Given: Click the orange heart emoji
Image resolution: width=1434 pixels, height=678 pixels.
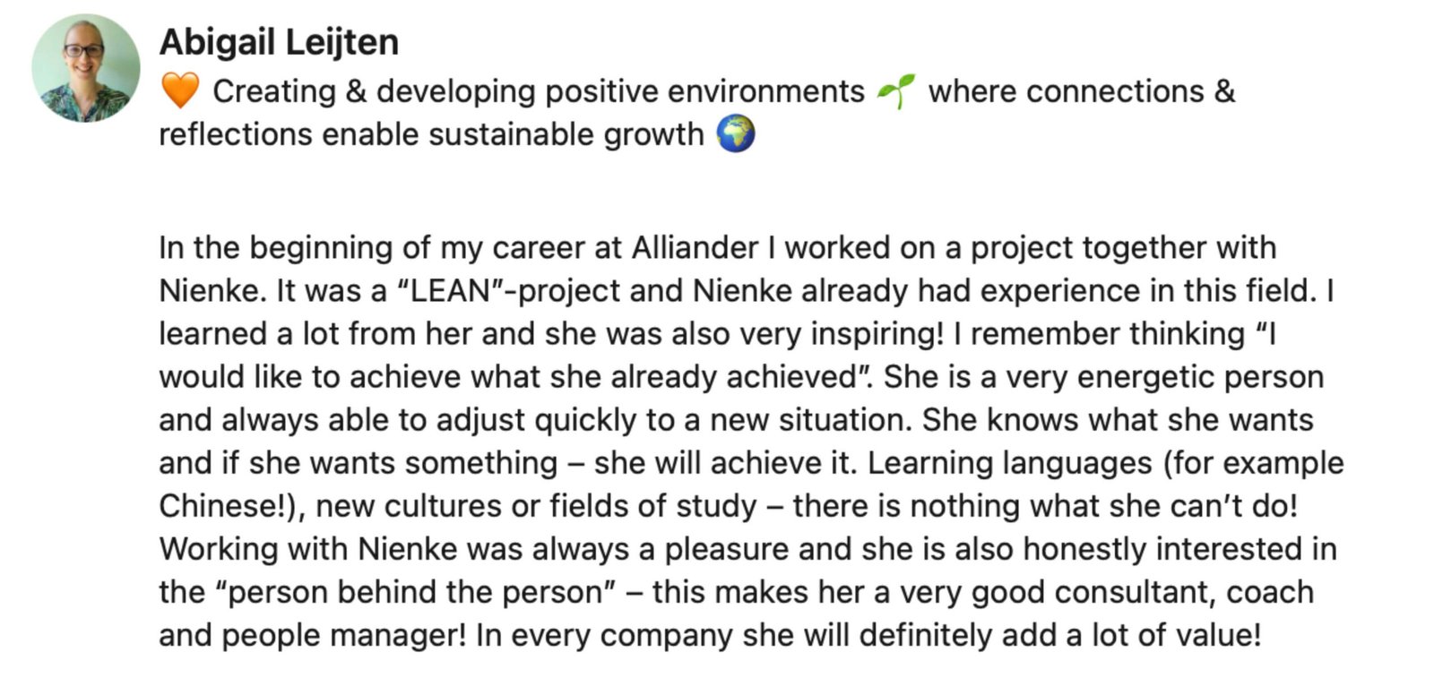Looking at the screenshot, I should pos(180,91).
